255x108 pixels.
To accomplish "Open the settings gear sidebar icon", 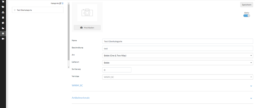I will (x=3, y=34).
